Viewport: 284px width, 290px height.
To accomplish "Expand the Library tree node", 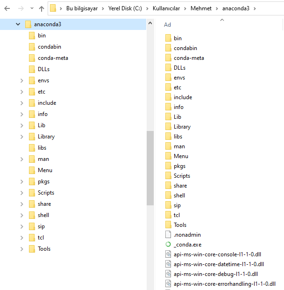I will coord(22,137).
